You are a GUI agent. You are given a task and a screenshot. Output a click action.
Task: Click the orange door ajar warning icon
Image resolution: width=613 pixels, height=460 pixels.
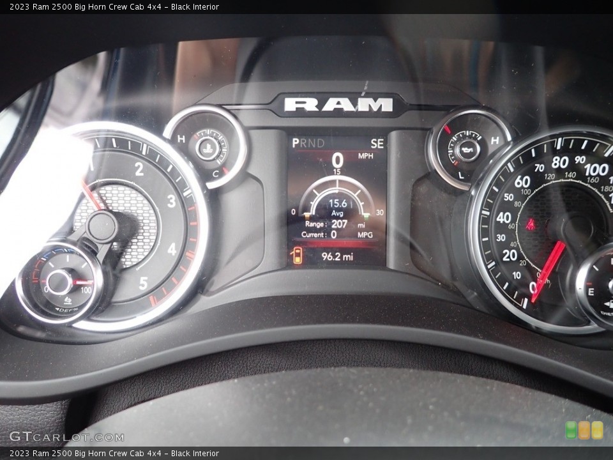coord(296,256)
